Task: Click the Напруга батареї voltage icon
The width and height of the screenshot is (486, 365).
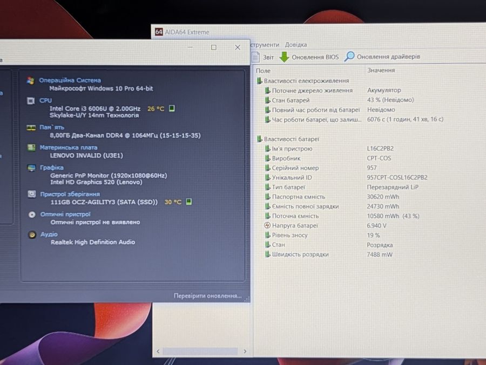Action: coord(267,225)
